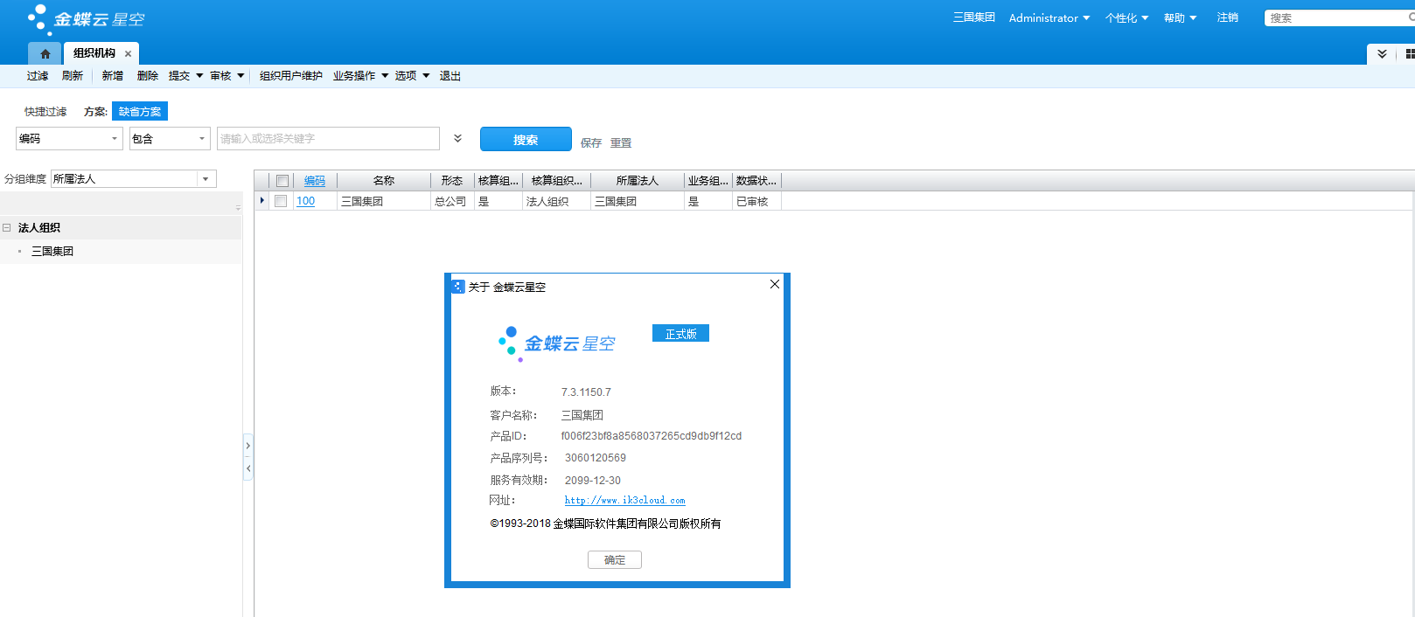Click the 三国集团 organization in header
This screenshot has height=617, width=1415.
(x=974, y=17)
